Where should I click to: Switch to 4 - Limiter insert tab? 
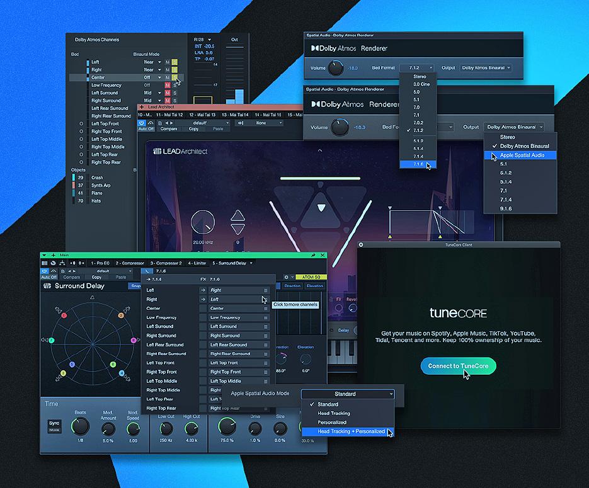[x=197, y=263]
